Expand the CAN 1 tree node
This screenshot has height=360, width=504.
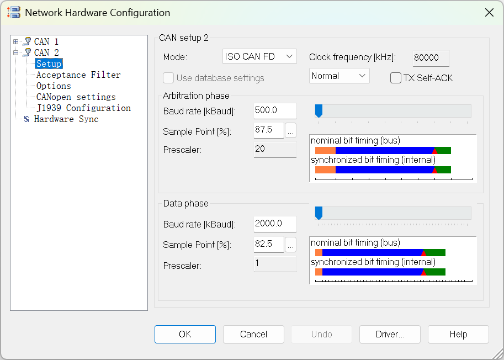(x=15, y=42)
